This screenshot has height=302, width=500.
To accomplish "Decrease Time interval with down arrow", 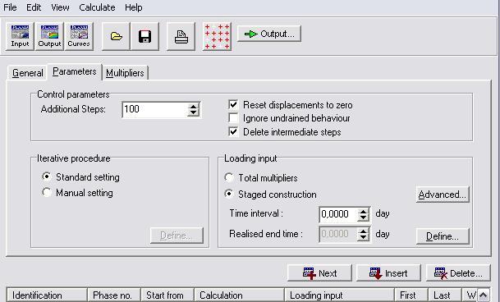I will click(363, 217).
